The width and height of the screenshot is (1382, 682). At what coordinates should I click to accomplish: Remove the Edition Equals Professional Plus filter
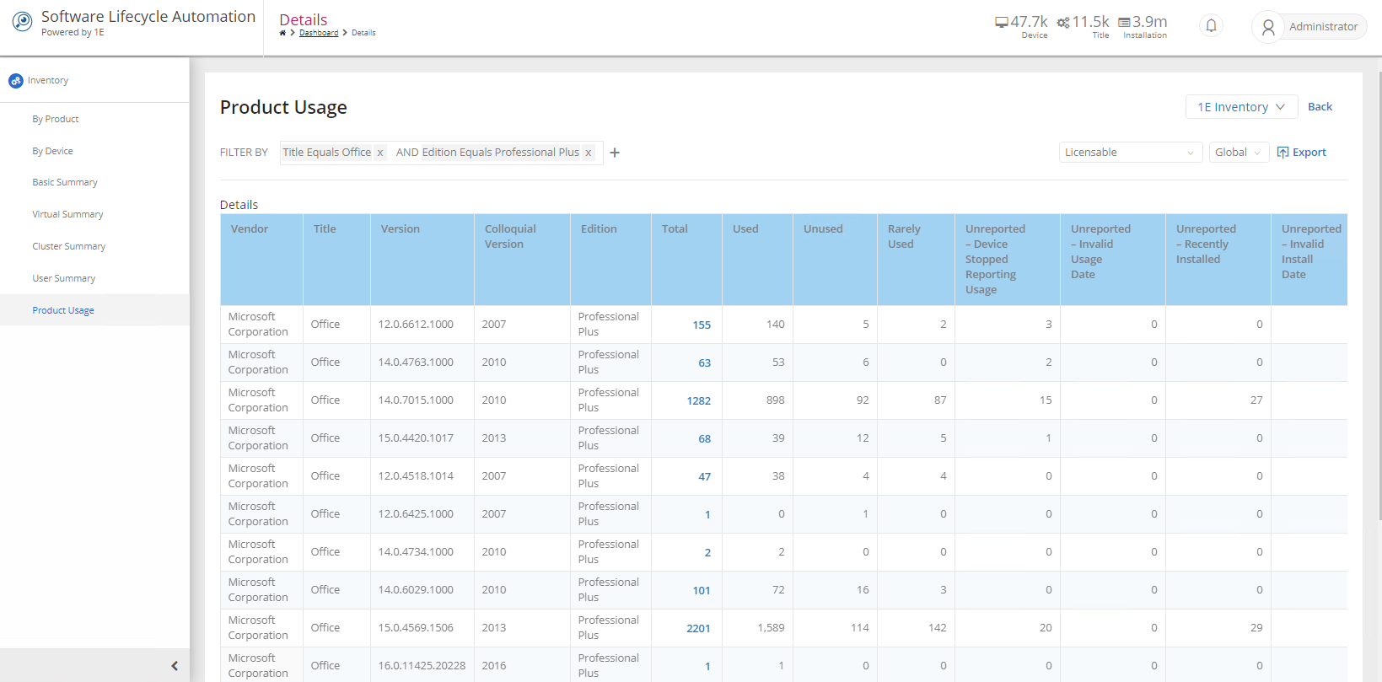(x=588, y=153)
